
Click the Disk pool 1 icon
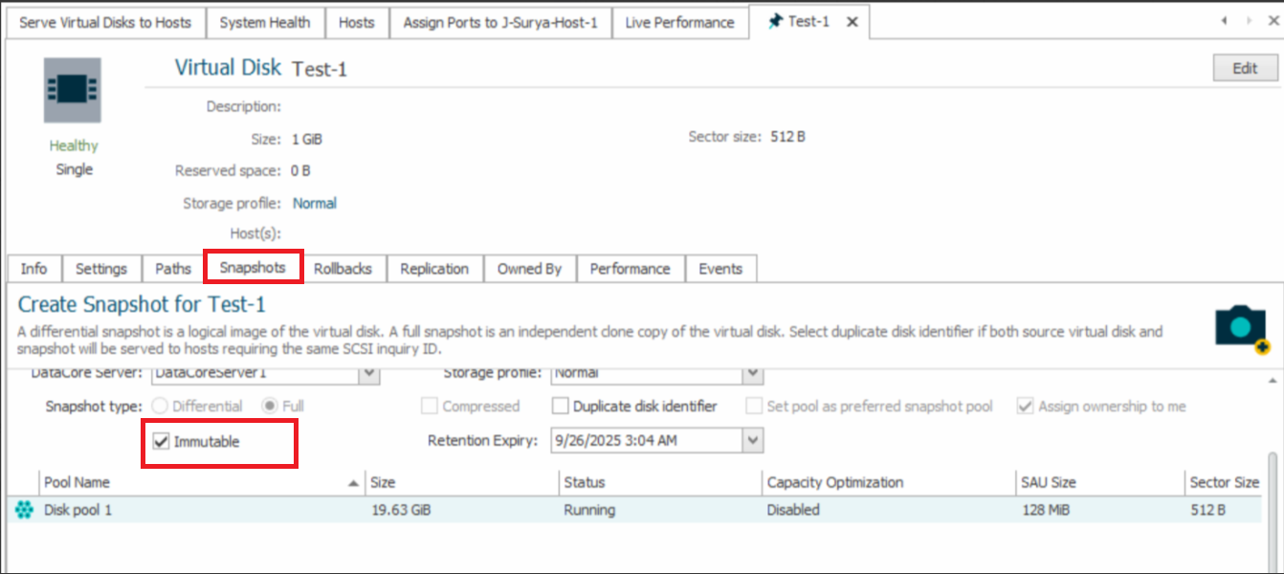24,511
